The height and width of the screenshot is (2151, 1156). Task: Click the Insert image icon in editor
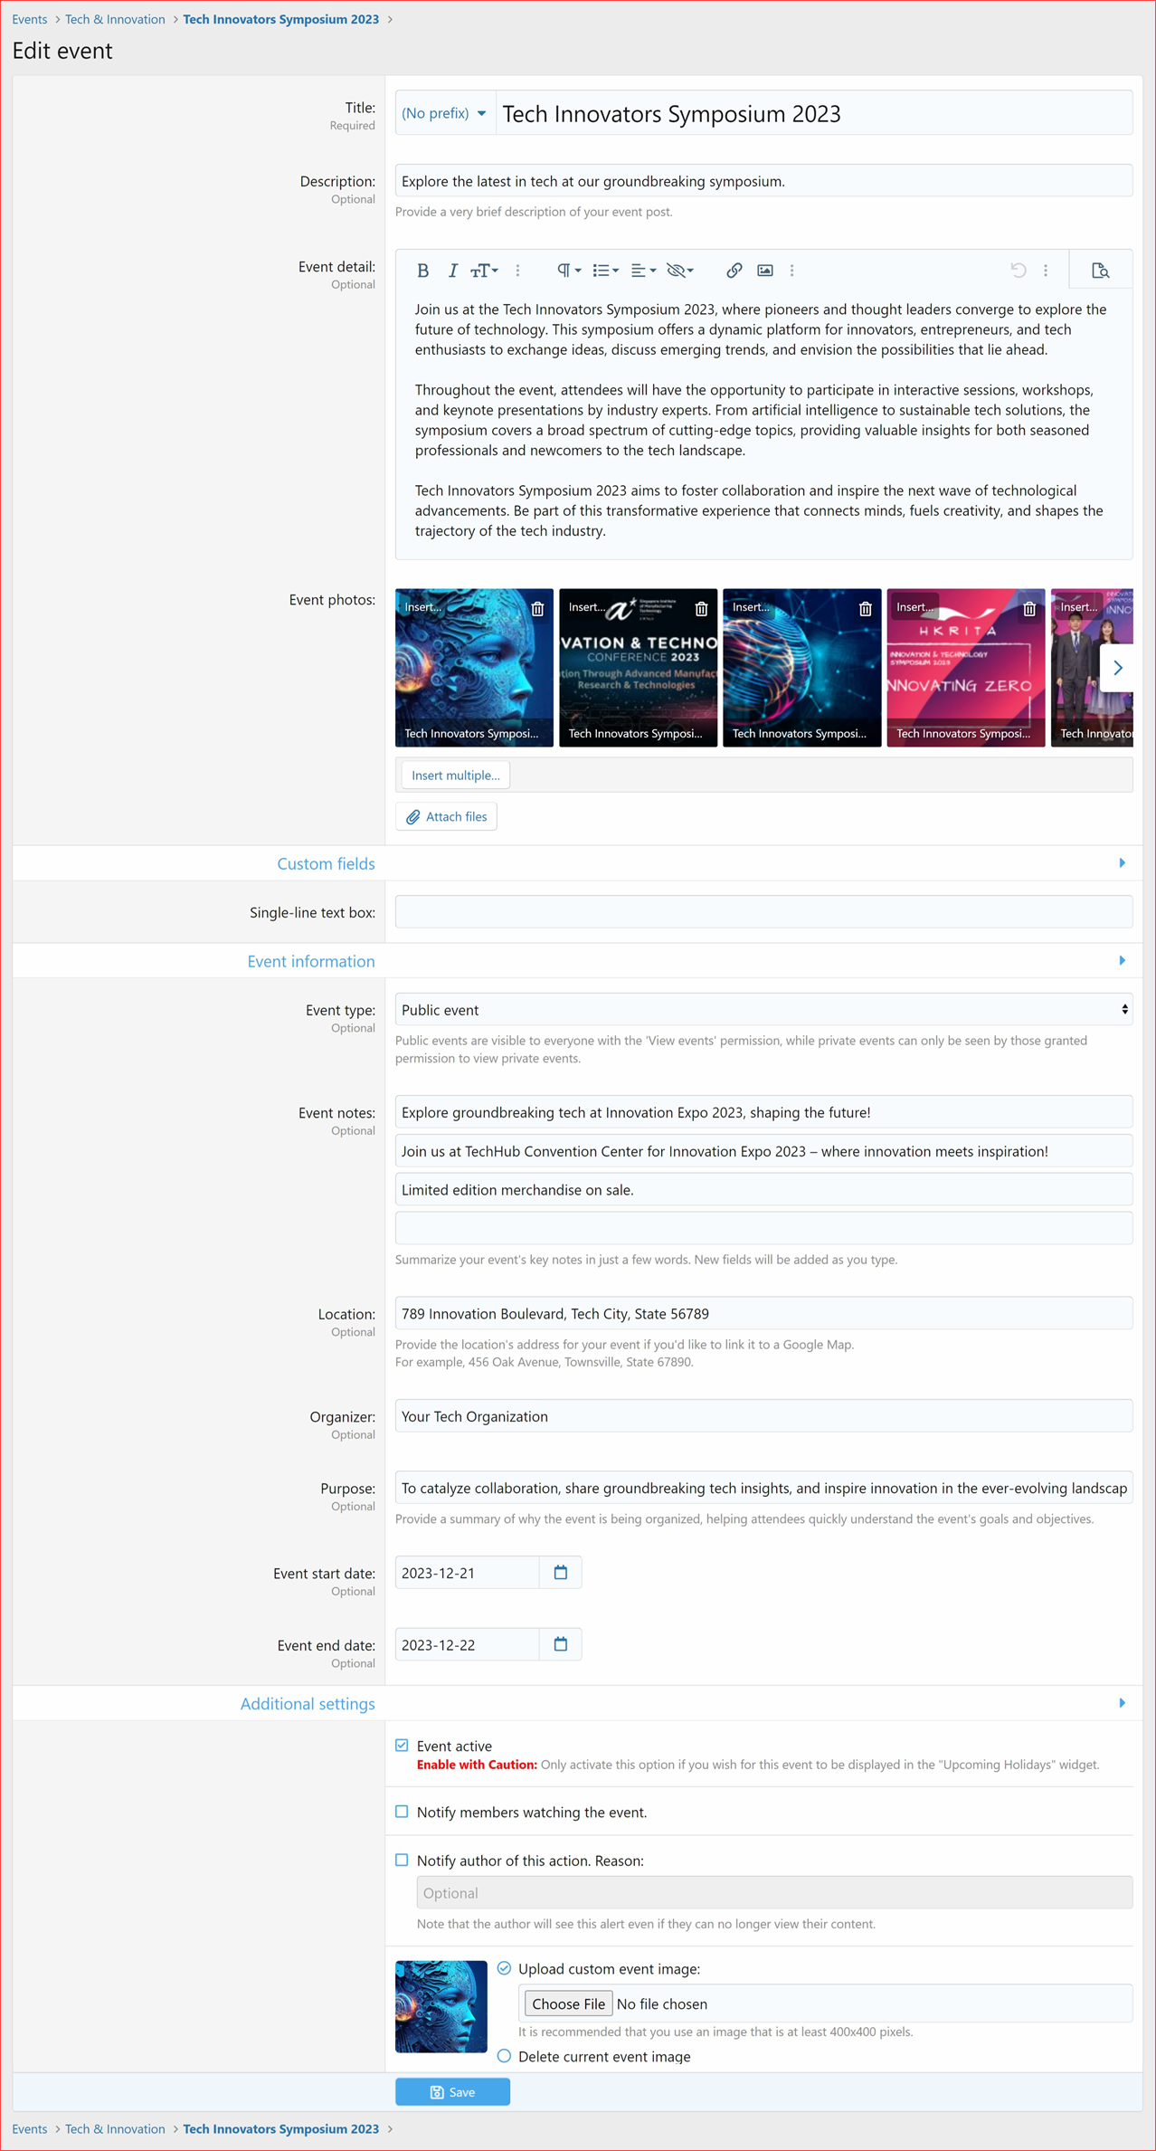pos(764,271)
